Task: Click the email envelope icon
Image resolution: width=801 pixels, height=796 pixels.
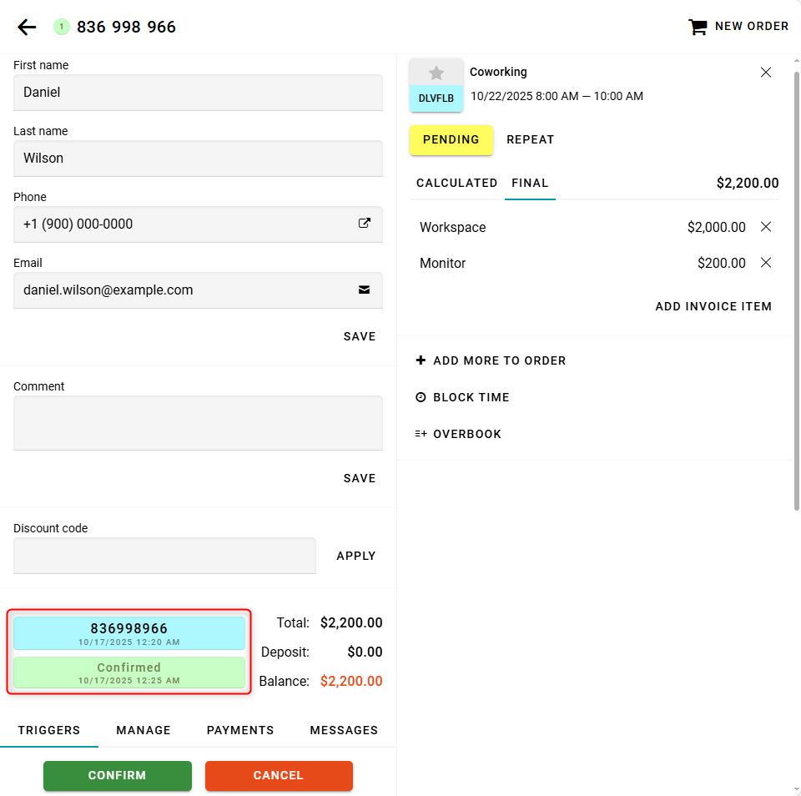Action: point(365,290)
